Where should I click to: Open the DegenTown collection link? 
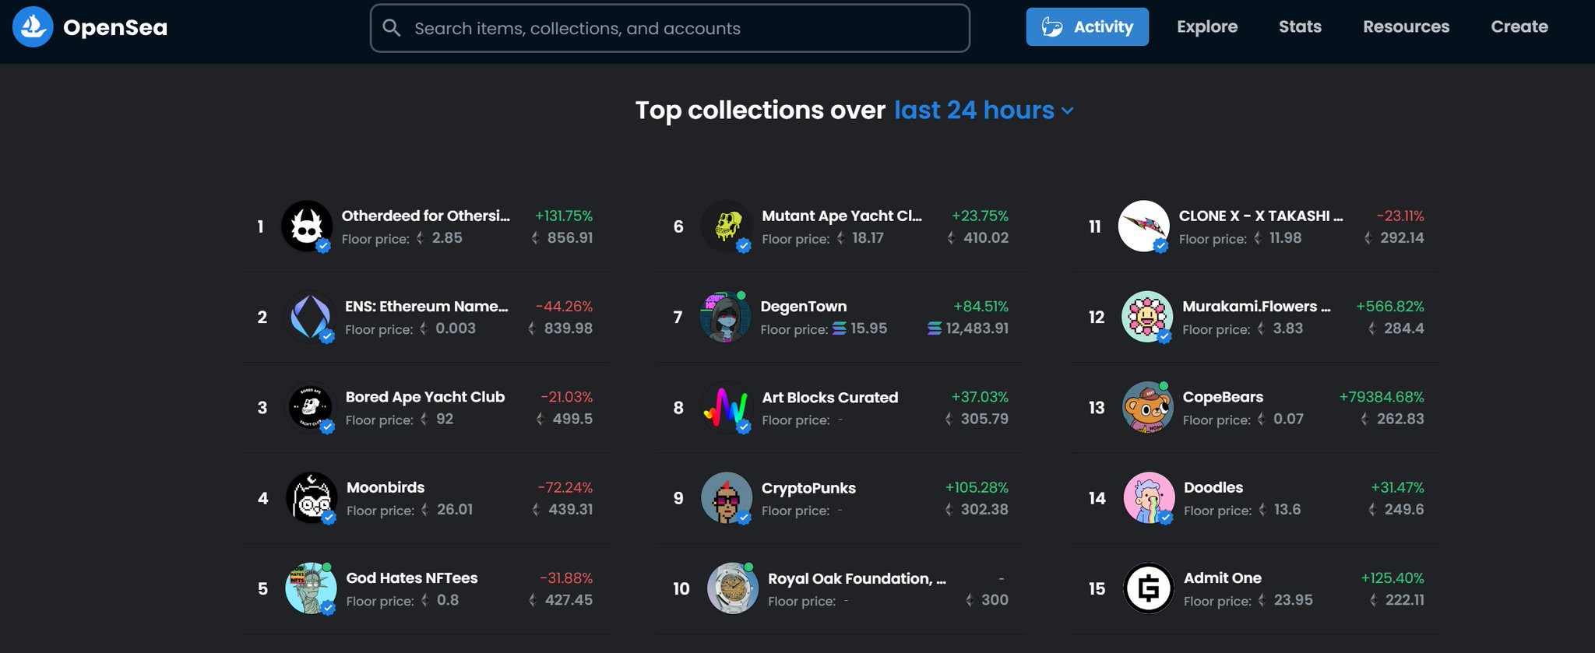tap(804, 307)
